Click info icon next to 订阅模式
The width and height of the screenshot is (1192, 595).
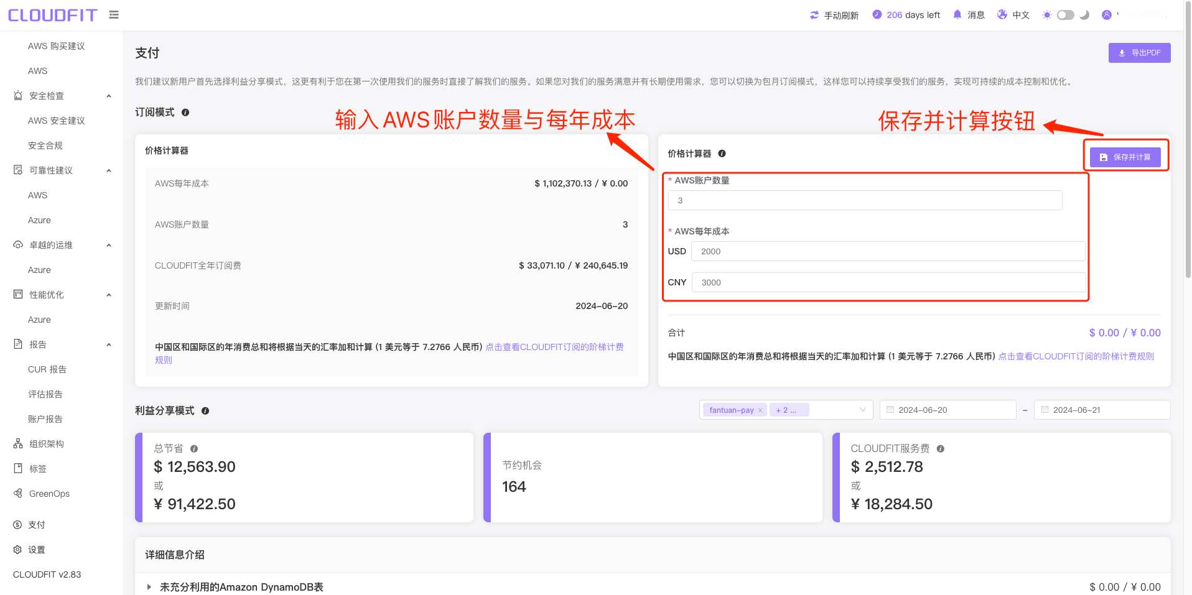click(185, 113)
